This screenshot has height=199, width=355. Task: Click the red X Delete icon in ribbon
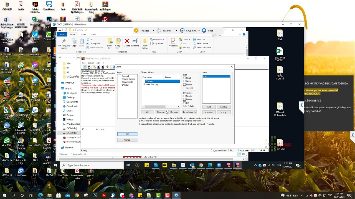coord(127,41)
